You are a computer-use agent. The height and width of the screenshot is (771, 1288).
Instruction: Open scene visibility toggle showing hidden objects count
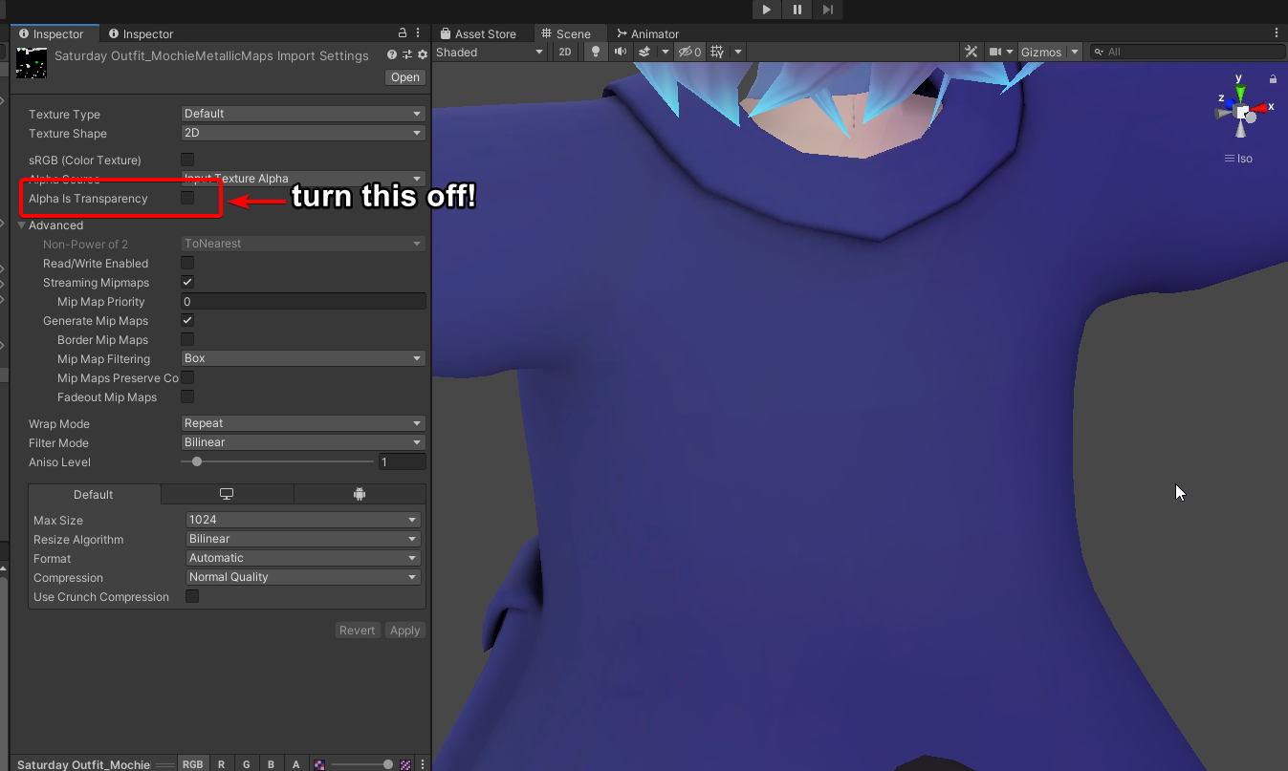point(689,52)
